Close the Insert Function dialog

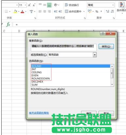coord(111,33)
